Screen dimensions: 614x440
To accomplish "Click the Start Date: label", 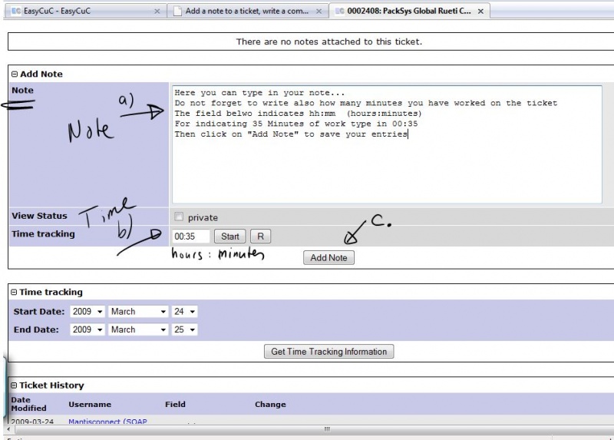I will pos(39,312).
